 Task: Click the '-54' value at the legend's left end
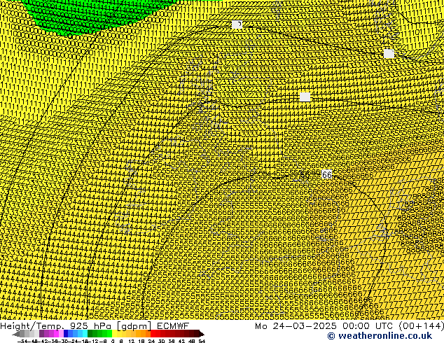click(x=22, y=342)
